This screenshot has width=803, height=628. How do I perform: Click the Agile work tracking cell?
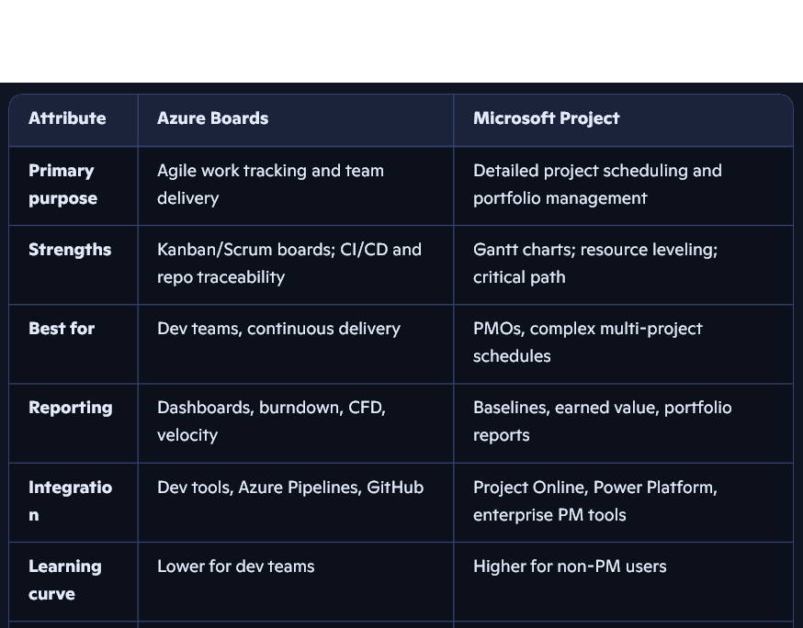pos(270,185)
